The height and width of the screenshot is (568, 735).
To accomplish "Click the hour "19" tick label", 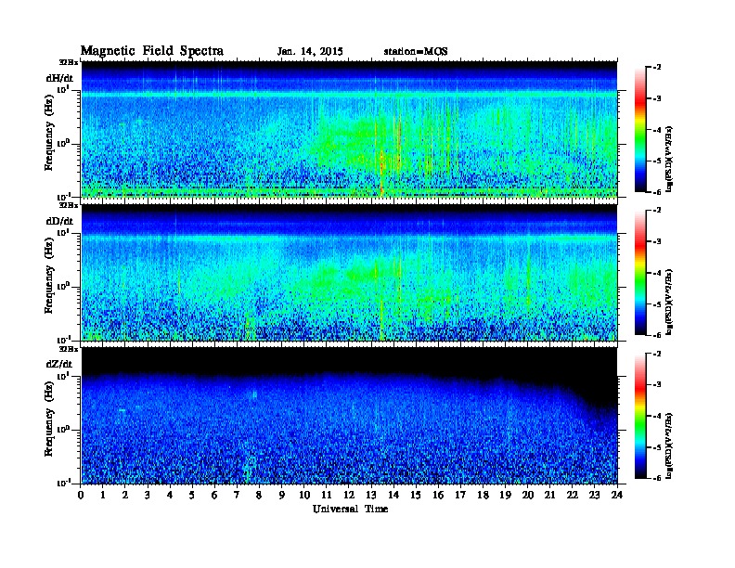I will [505, 495].
